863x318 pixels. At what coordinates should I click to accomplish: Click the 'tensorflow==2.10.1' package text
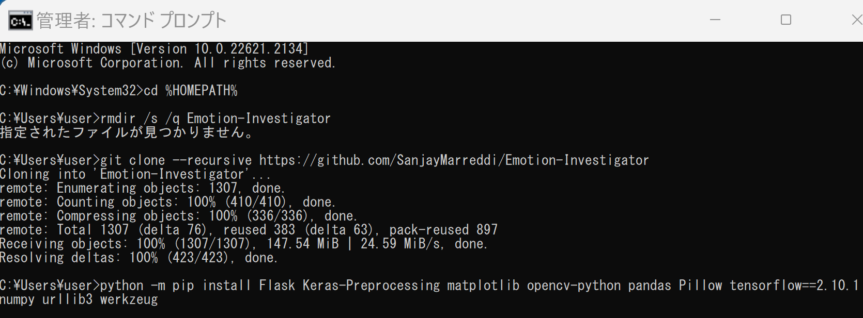(794, 286)
